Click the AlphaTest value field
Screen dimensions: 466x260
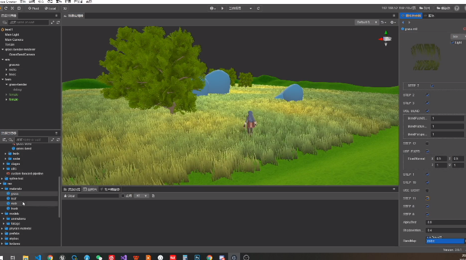click(x=444, y=222)
